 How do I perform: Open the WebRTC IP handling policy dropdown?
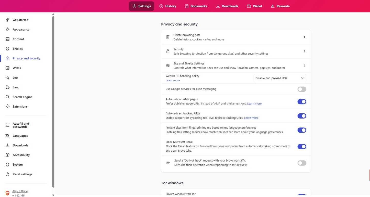[280, 77]
